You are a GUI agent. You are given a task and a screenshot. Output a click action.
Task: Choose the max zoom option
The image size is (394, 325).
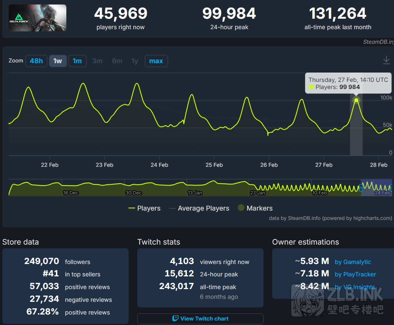(x=156, y=61)
